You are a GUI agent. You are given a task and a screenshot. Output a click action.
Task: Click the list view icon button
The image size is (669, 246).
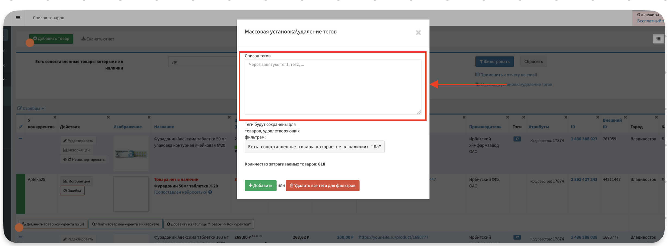pyautogui.click(x=658, y=39)
